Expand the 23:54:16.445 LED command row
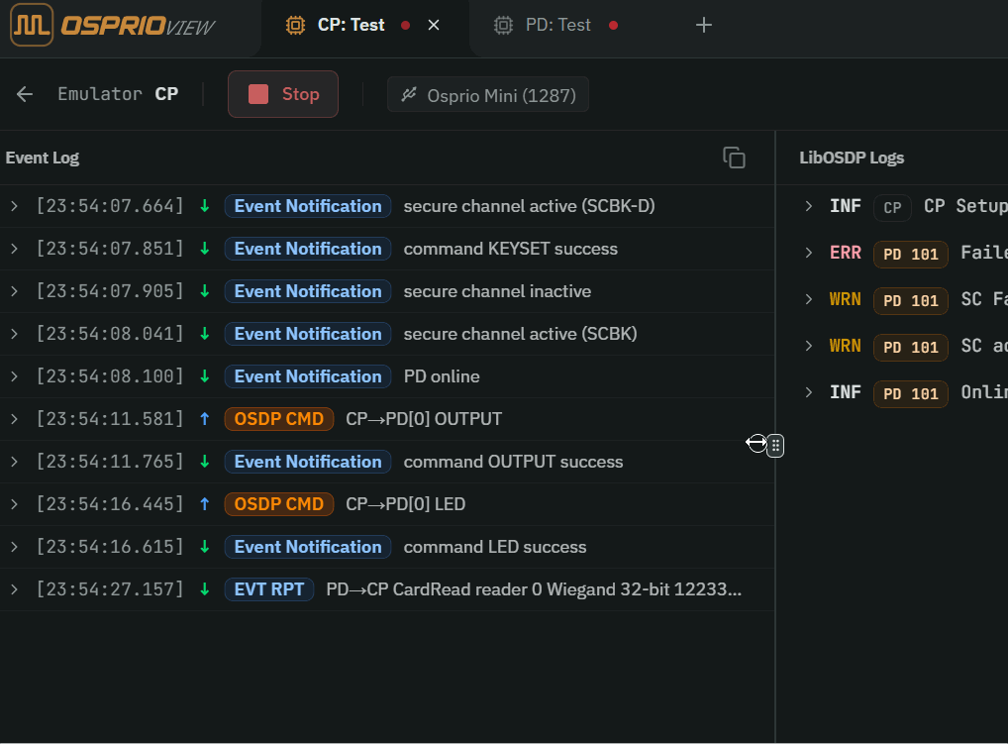The height and width of the screenshot is (744, 1008). pyautogui.click(x=14, y=504)
